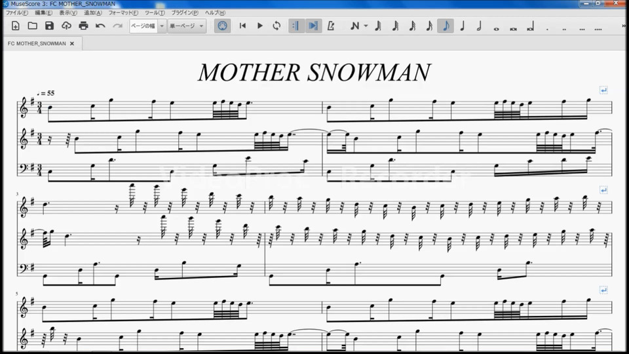Expand the toolbar overflow chevron
Screen dimensions: 629x354
[624, 26]
